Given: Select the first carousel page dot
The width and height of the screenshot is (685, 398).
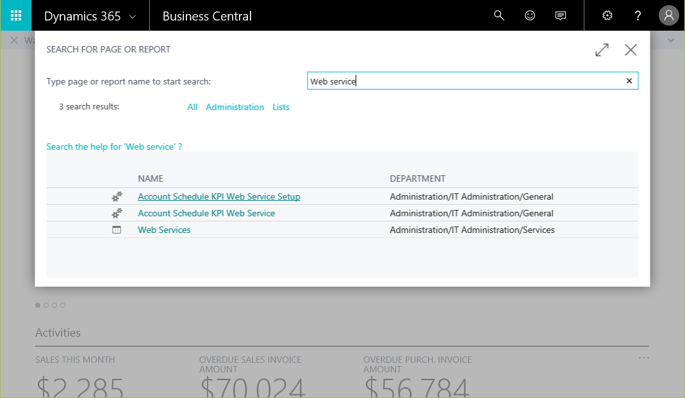Looking at the screenshot, I should point(38,305).
